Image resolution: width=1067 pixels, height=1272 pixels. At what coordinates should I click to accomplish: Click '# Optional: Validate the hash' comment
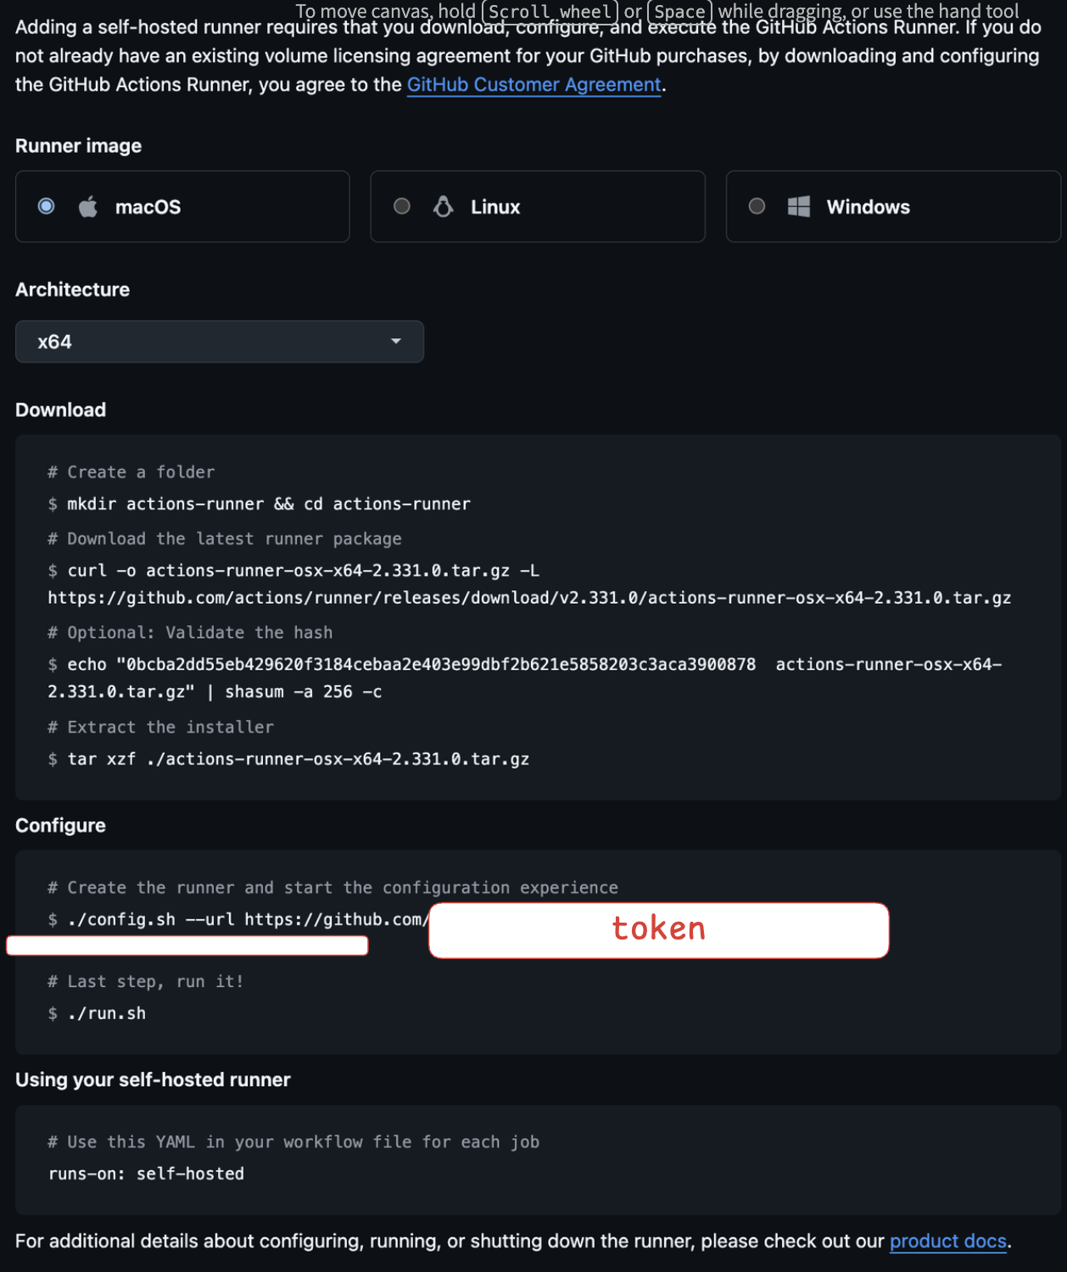pos(190,633)
